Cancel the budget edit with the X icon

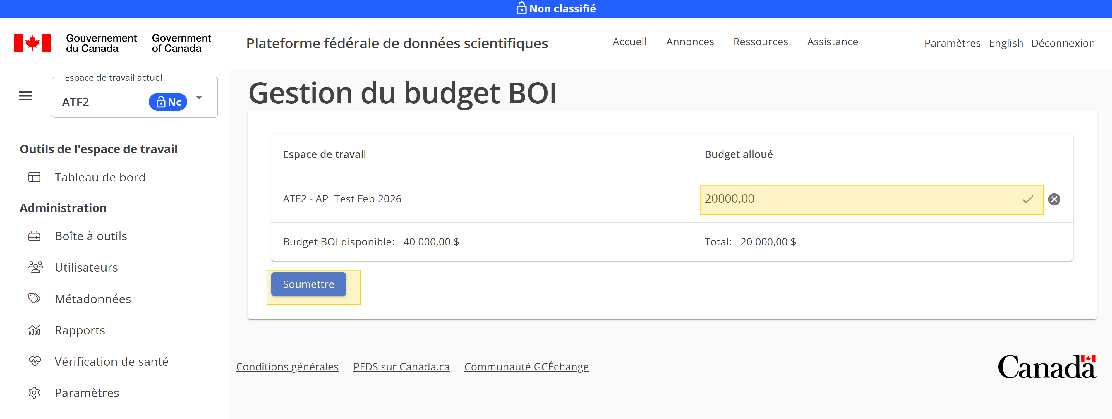coord(1055,199)
